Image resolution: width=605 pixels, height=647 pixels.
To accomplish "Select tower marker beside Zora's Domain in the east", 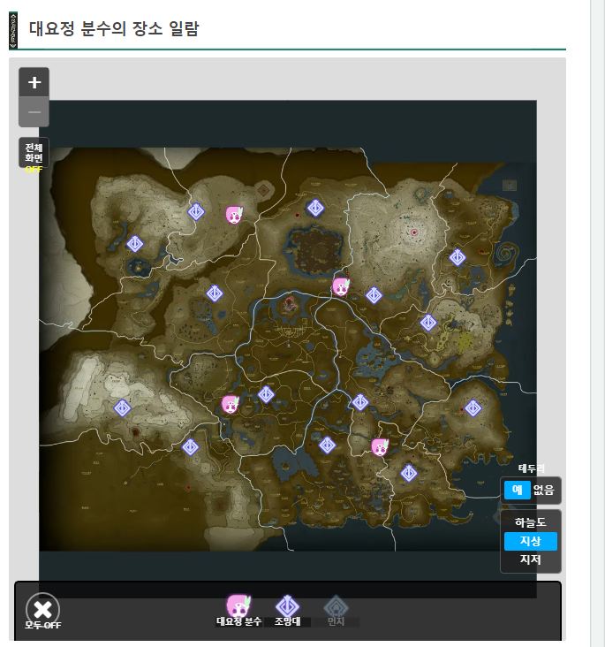I will pyautogui.click(x=428, y=323).
